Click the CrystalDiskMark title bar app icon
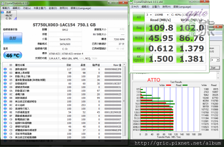Viewport: 224px width, 147px height. coord(132,2)
